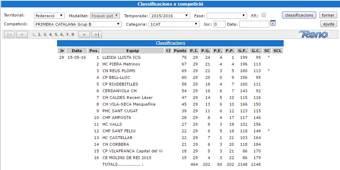Expand the Temporada 2015/2016 dropdown
The height and width of the screenshot is (170, 340).
(x=170, y=15)
